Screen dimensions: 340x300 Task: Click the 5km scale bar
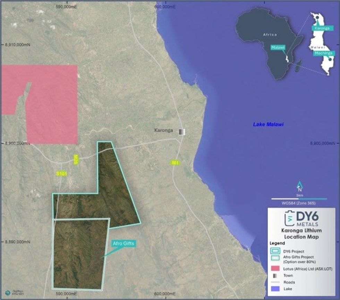pyautogui.click(x=299, y=199)
